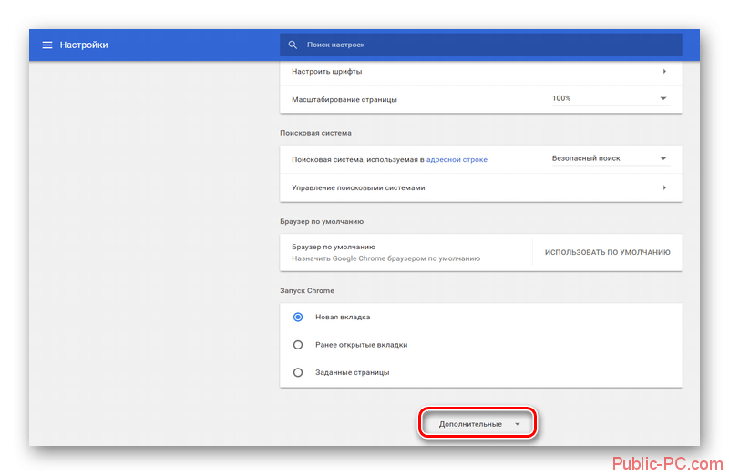
Task: Click the arrow next to Настроить шрифты
Action: (664, 72)
